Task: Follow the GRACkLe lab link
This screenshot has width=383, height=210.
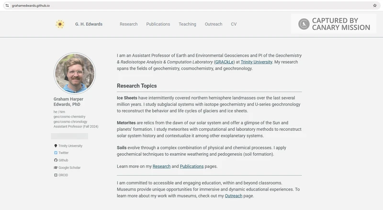Action: coord(224,62)
